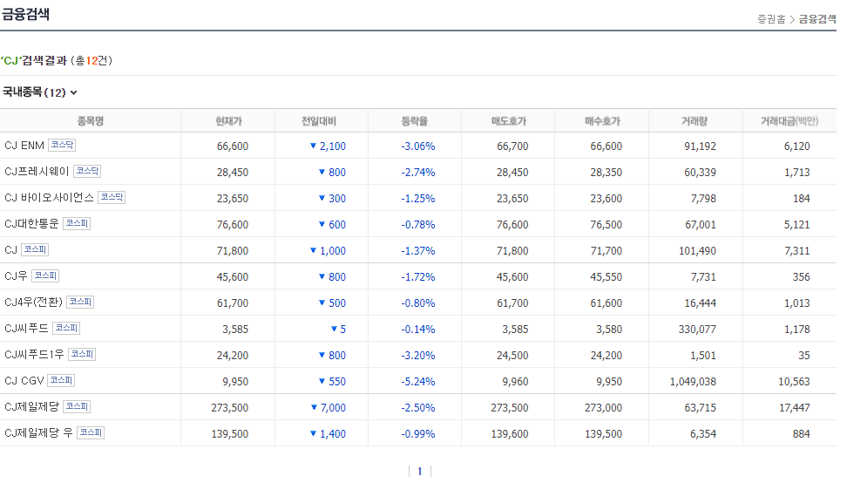This screenshot has height=483, width=847.
Task: Click the 거래량 column header
Action: pyautogui.click(x=695, y=121)
